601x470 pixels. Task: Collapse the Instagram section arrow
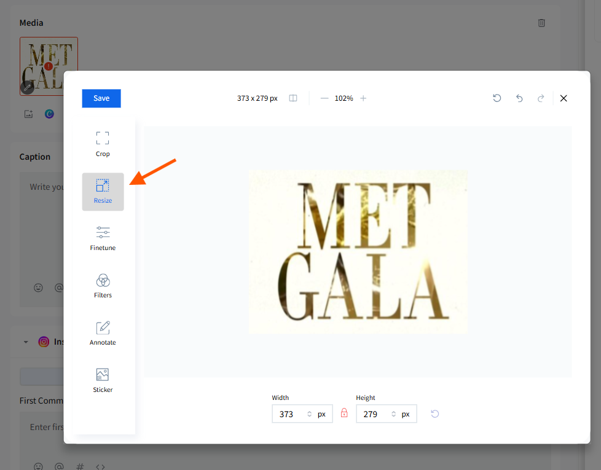coord(26,342)
